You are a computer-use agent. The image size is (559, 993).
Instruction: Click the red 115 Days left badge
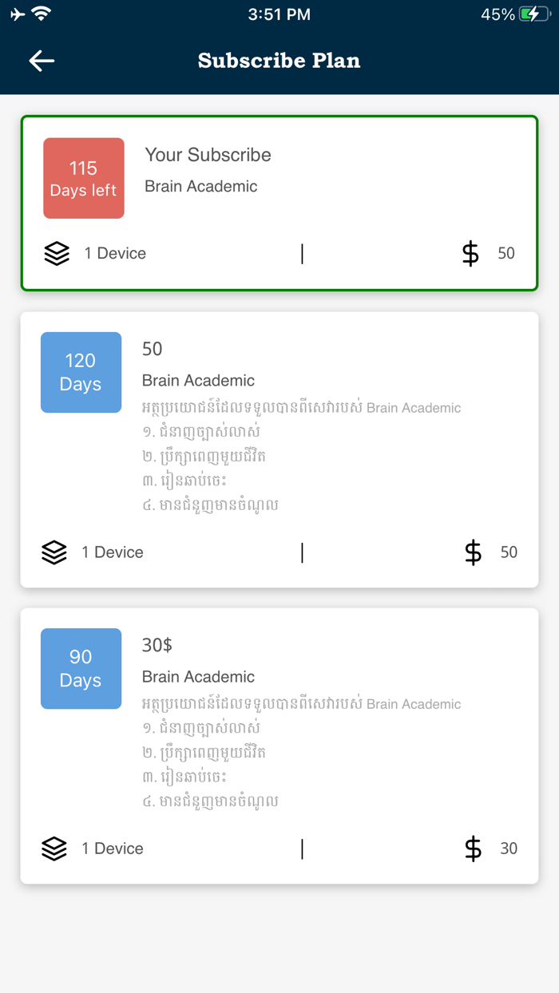click(x=83, y=178)
